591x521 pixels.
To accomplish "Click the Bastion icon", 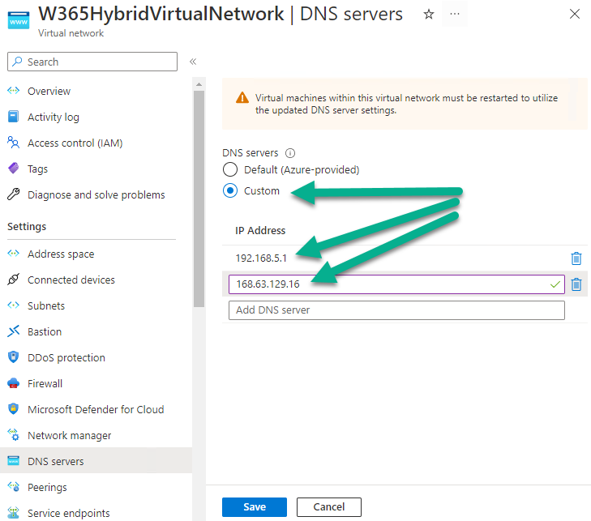I will (14, 331).
